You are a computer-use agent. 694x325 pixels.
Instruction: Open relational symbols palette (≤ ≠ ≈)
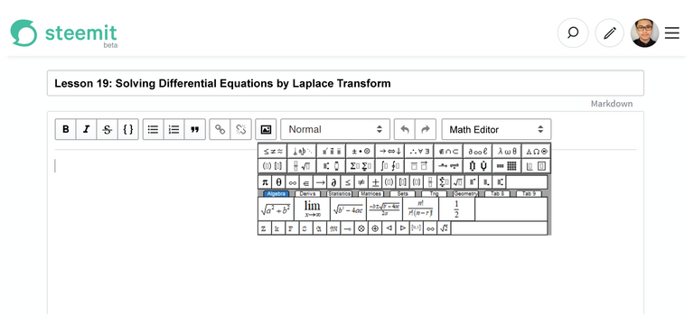pyautogui.click(x=272, y=152)
